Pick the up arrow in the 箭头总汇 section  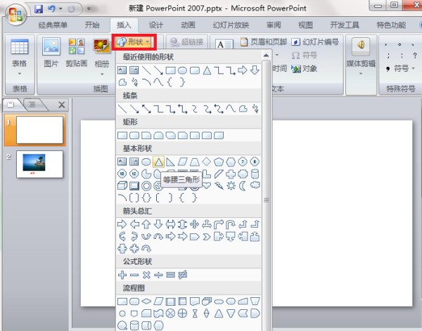pos(146,224)
